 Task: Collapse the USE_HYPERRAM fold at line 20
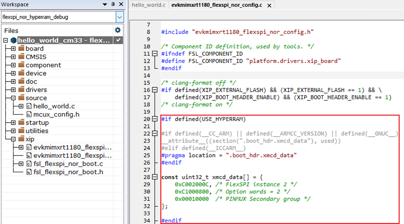[155, 119]
